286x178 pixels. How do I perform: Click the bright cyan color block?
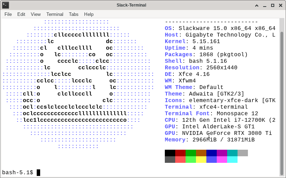[232, 159]
